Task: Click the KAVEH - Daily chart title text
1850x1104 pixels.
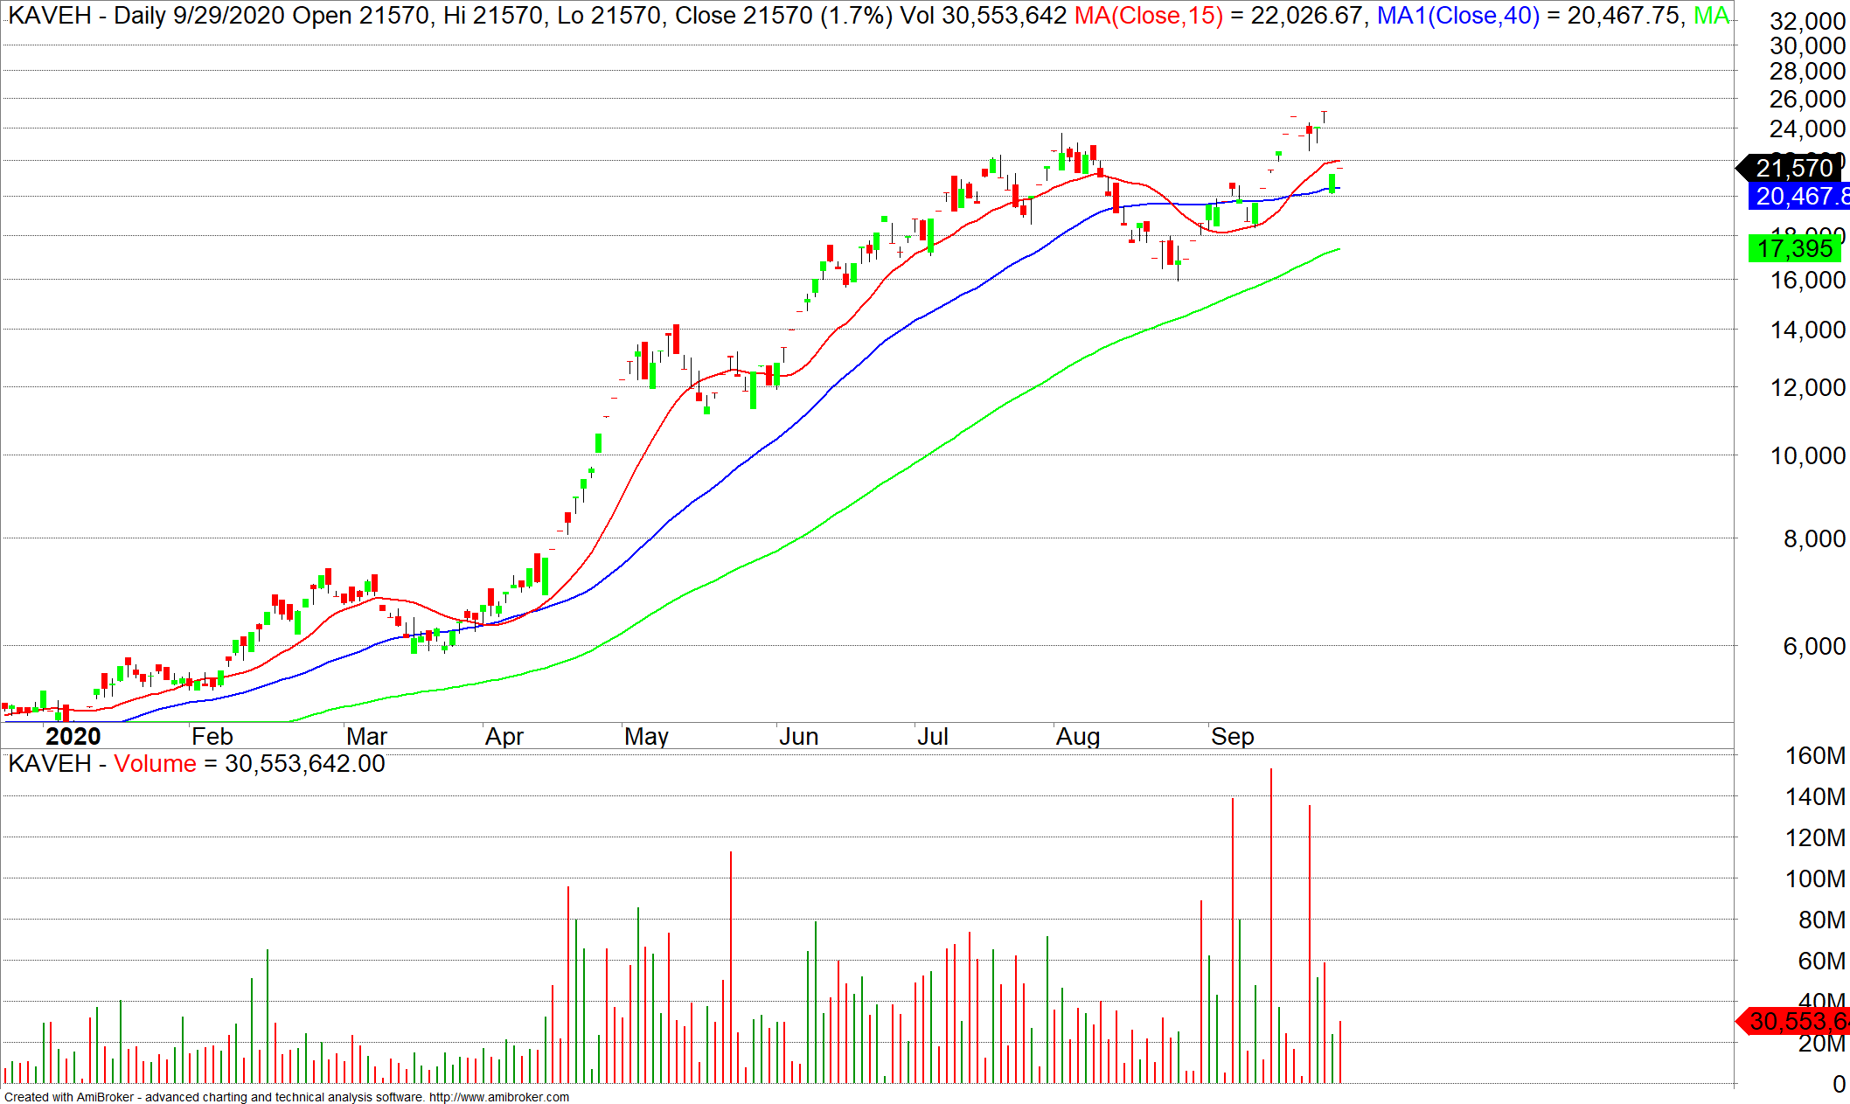Action: click(x=87, y=16)
